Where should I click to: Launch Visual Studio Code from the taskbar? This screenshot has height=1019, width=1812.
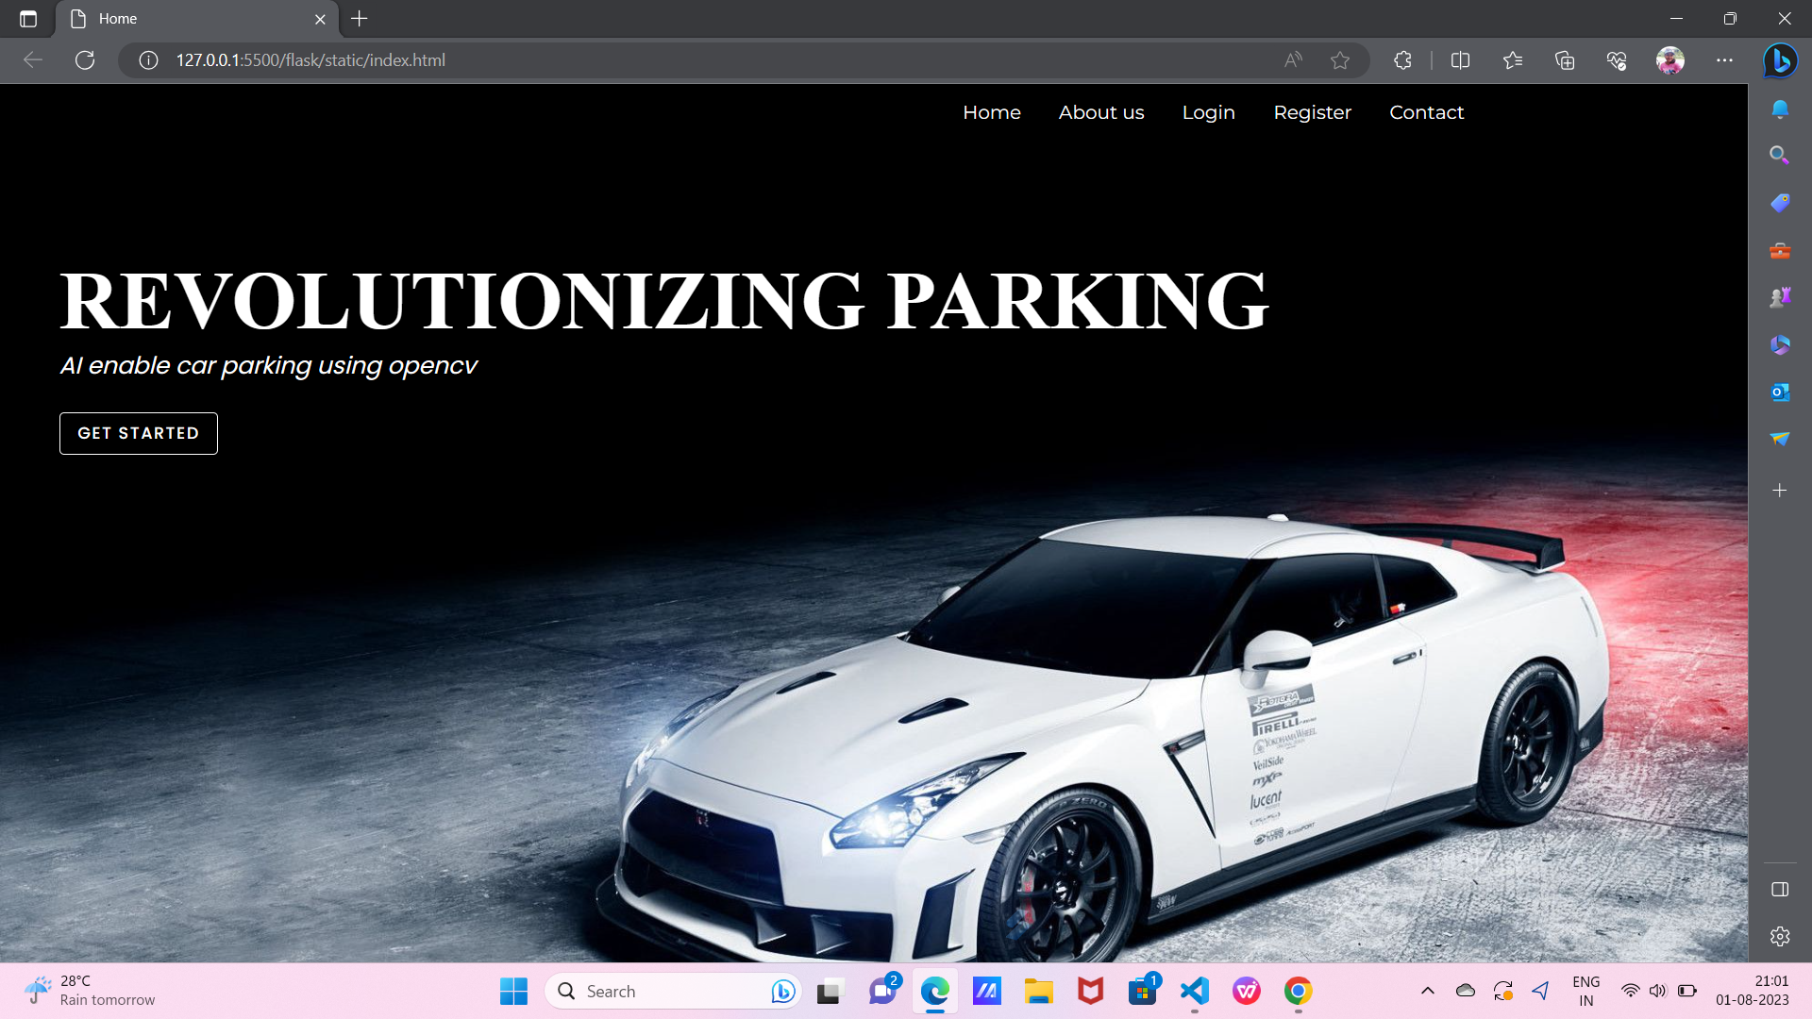tap(1195, 991)
